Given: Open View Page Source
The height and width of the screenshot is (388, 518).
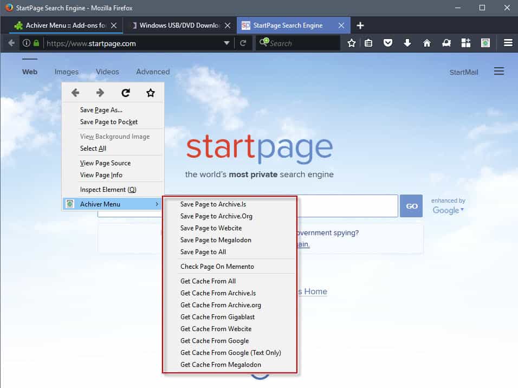Looking at the screenshot, I should 113,163.
